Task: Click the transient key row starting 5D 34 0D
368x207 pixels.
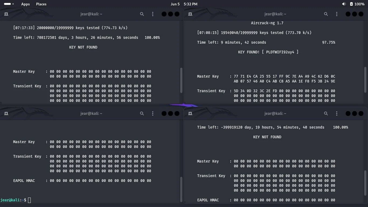Action: [x=284, y=91]
